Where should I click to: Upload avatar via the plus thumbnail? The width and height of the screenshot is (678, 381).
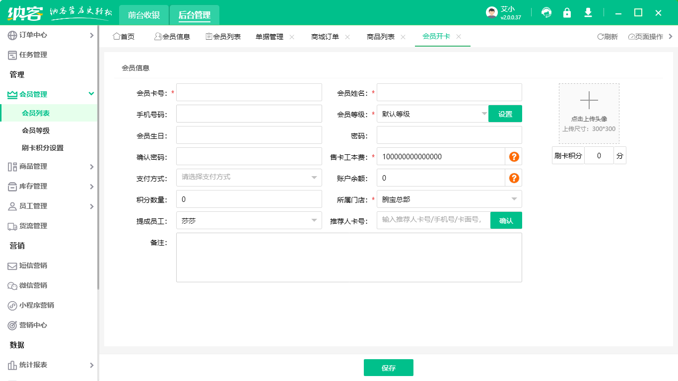point(589,114)
